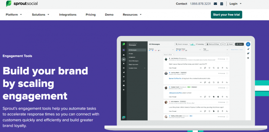Click Kathryn Alexander's profile avatar
The image size is (269, 132).
coord(166,117)
